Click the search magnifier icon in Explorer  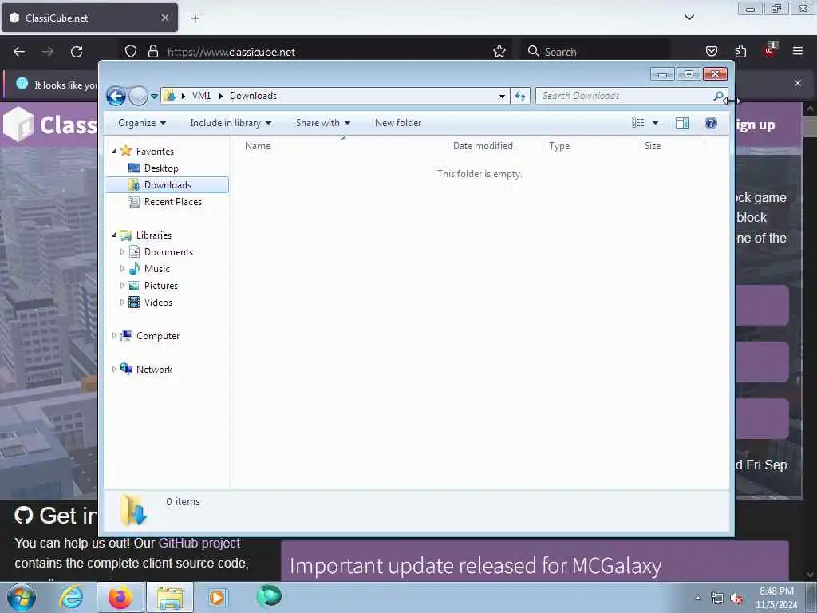(719, 96)
